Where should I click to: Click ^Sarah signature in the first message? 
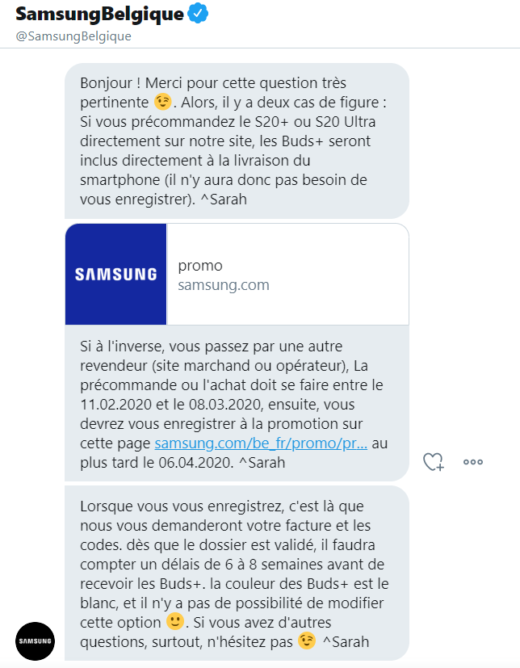click(x=224, y=200)
